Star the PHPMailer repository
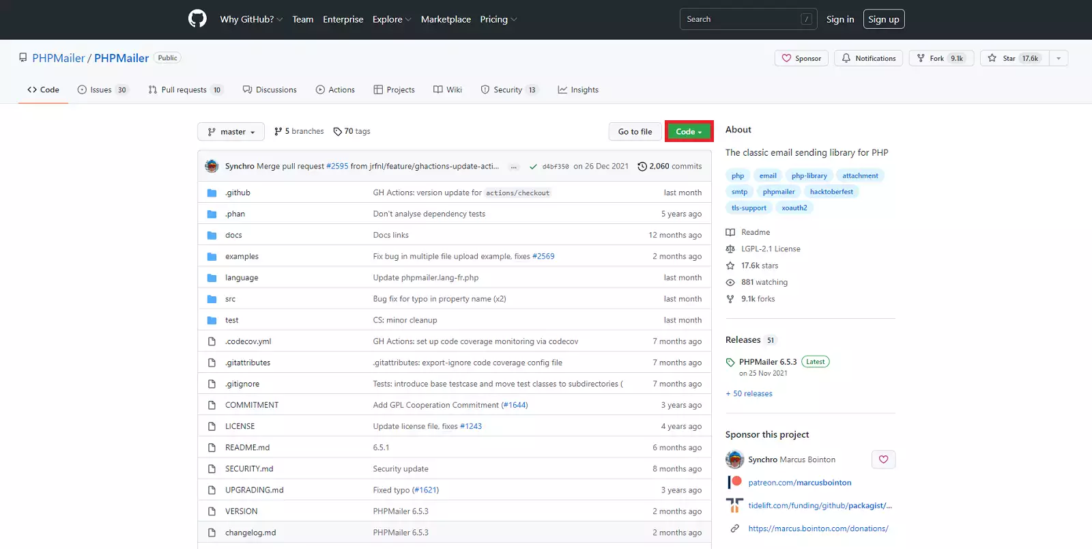The width and height of the screenshot is (1092, 549). point(1014,58)
